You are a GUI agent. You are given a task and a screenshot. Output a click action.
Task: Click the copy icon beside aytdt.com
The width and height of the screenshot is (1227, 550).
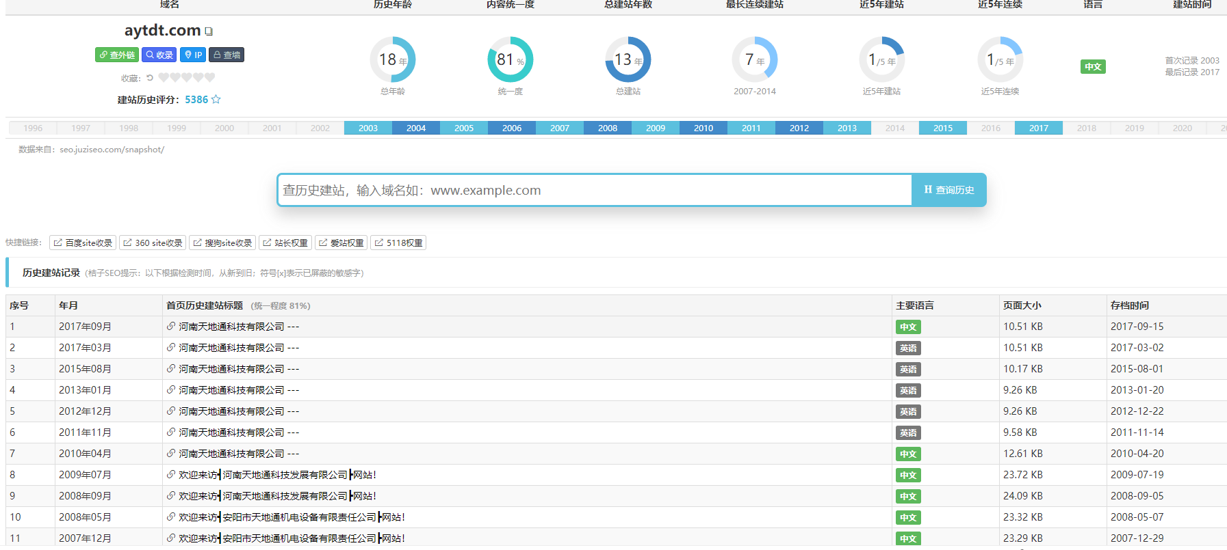(209, 31)
